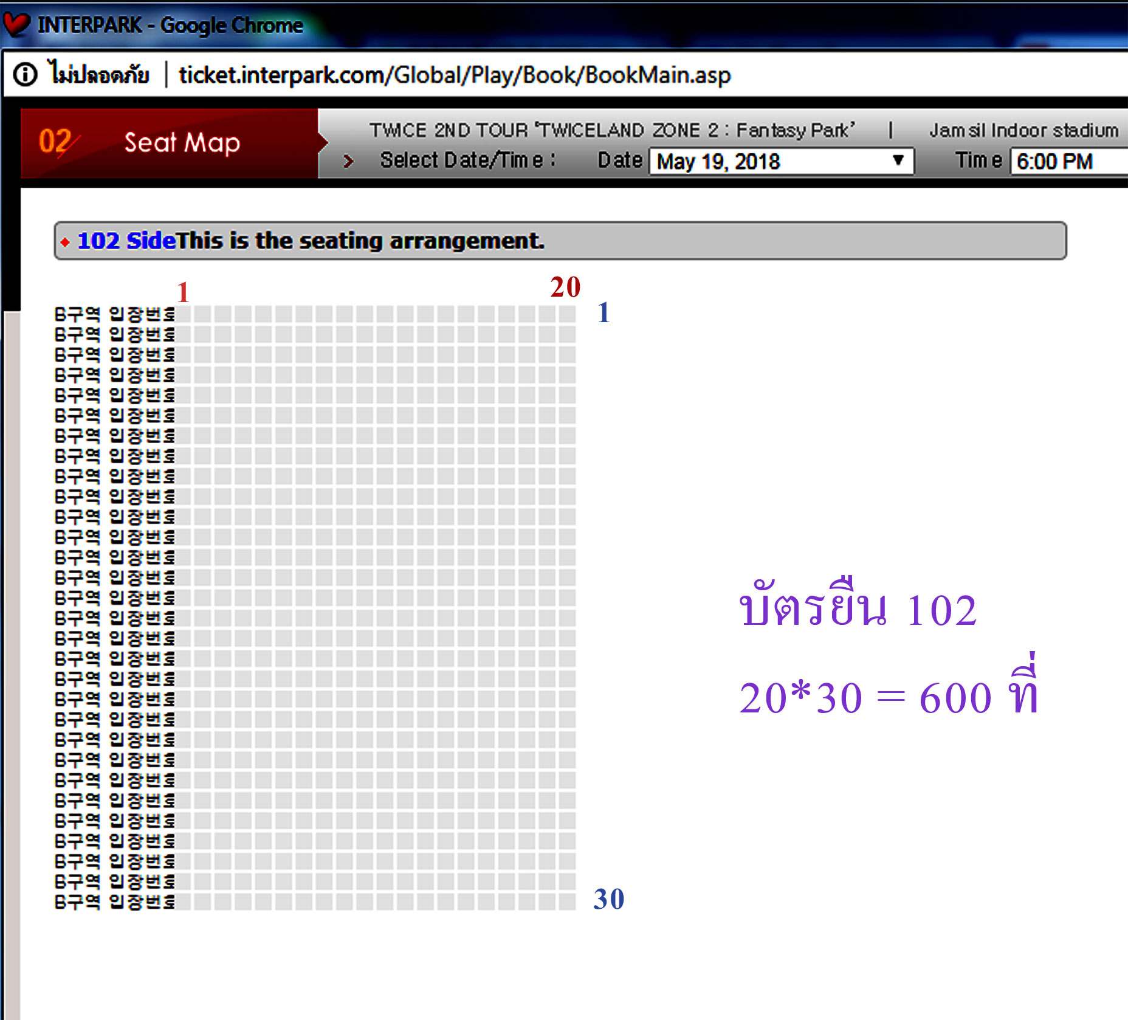1128x1020 pixels.
Task: Click the 'Jamsil Indoor stadium' venue text
Action: (x=1023, y=130)
